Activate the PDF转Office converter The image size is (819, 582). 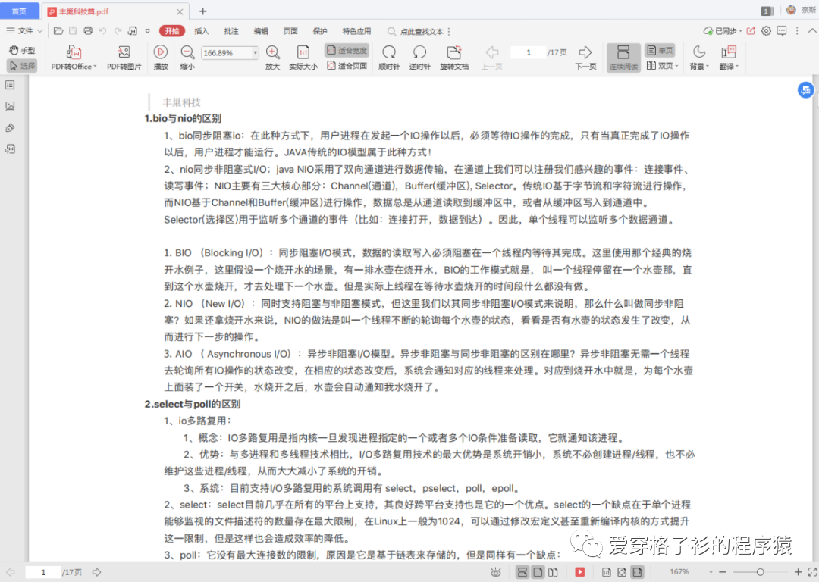pos(73,58)
